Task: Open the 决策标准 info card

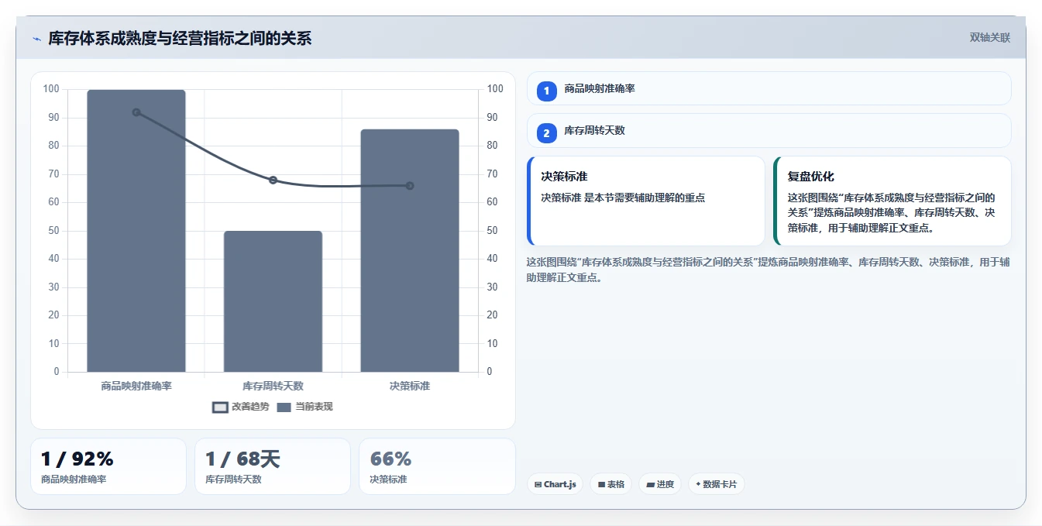Action: point(645,201)
